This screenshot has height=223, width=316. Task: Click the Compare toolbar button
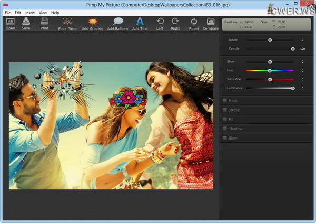(211, 22)
